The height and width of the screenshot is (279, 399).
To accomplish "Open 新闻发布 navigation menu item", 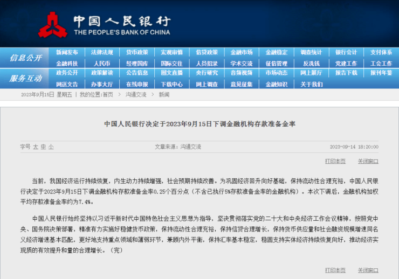I will point(67,52).
